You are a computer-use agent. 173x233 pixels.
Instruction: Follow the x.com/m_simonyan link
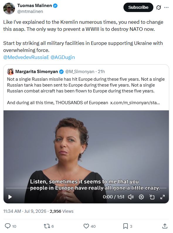(x=135, y=103)
